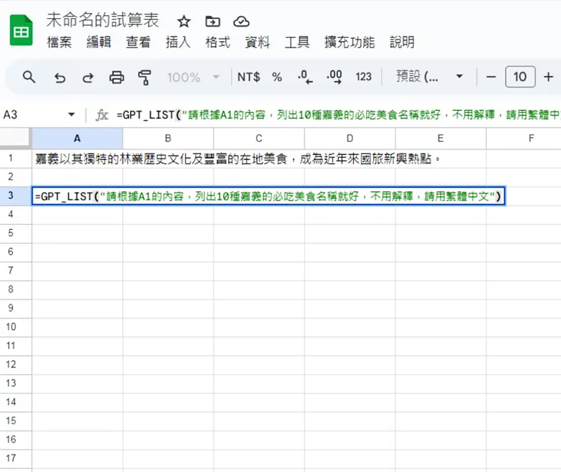Screen dimensions: 561x472
Task: Open the name box dropdown arrow
Action: click(x=71, y=115)
